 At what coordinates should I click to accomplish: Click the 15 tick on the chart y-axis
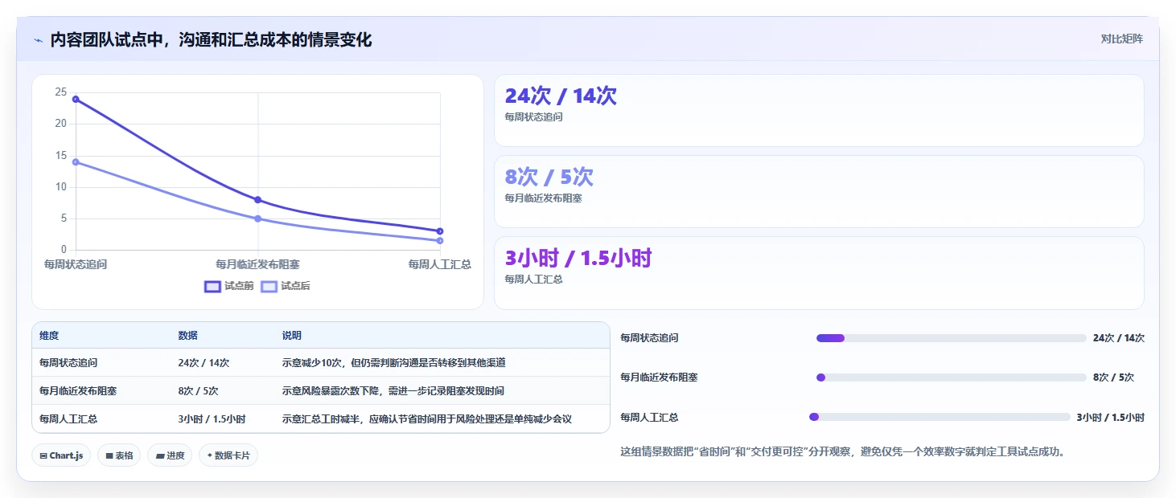pyautogui.click(x=60, y=156)
